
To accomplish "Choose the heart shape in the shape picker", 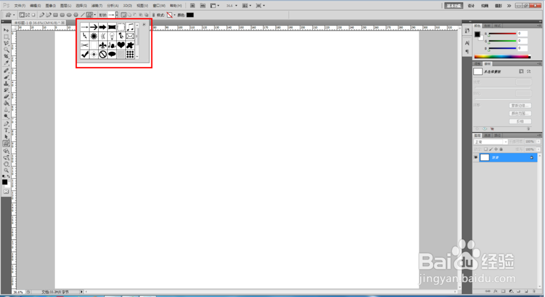I will (120, 45).
